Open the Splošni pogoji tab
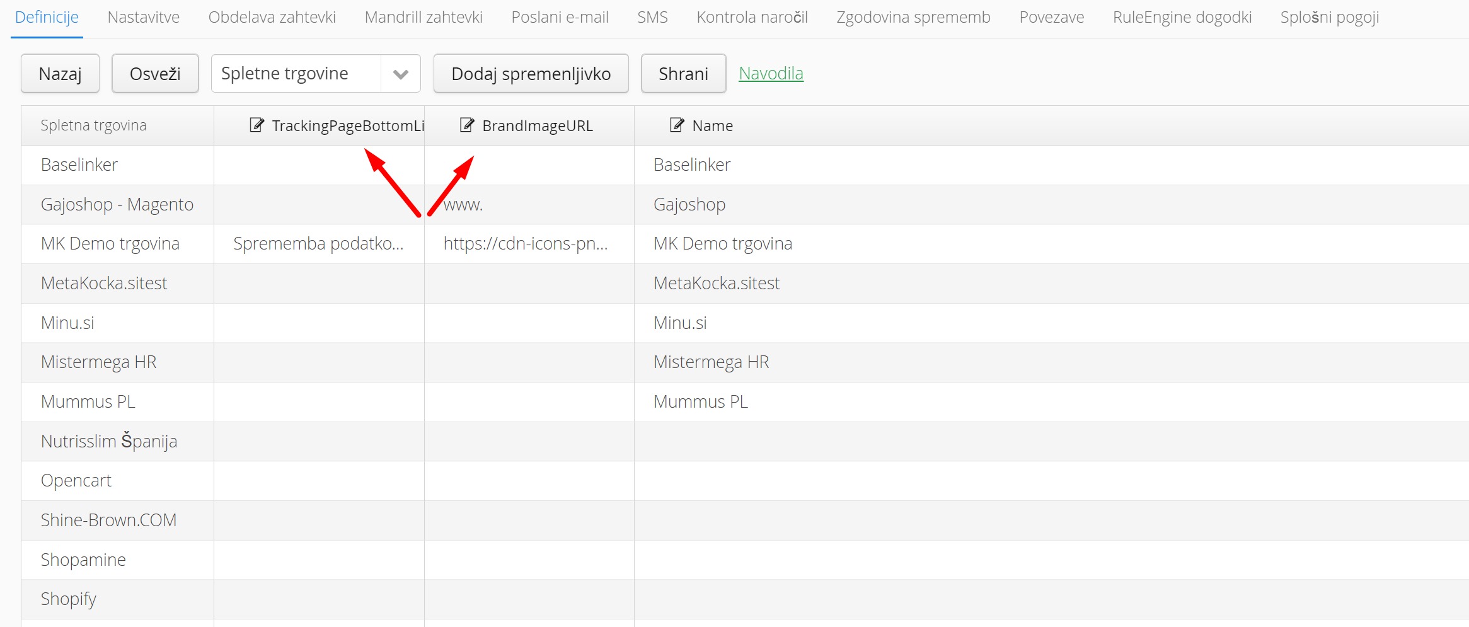1469x627 pixels. [1330, 17]
